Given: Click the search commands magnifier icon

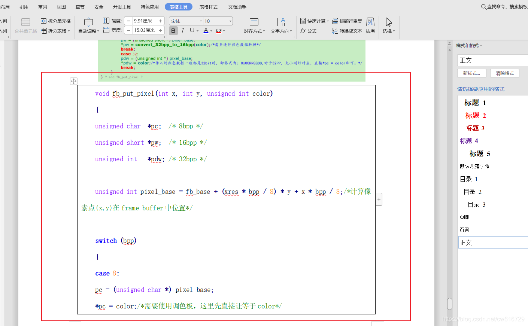Looking at the screenshot, I should click(484, 7).
